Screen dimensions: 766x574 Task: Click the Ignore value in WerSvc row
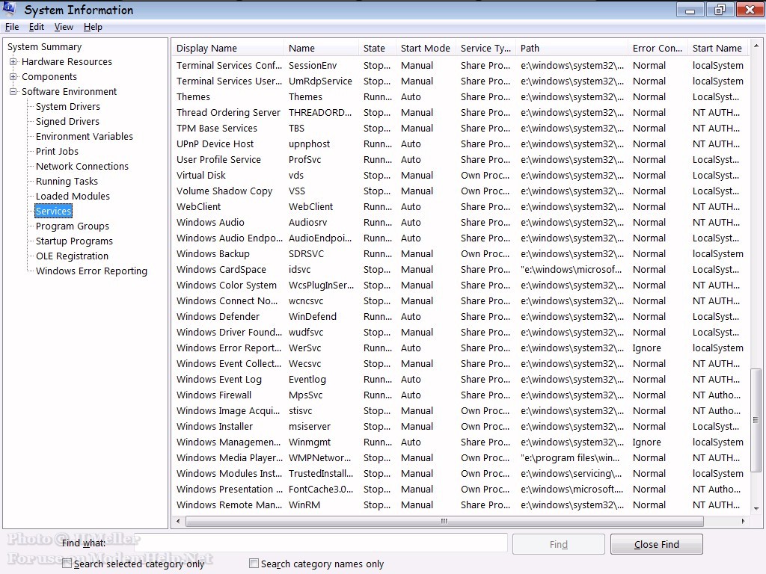[x=647, y=348]
